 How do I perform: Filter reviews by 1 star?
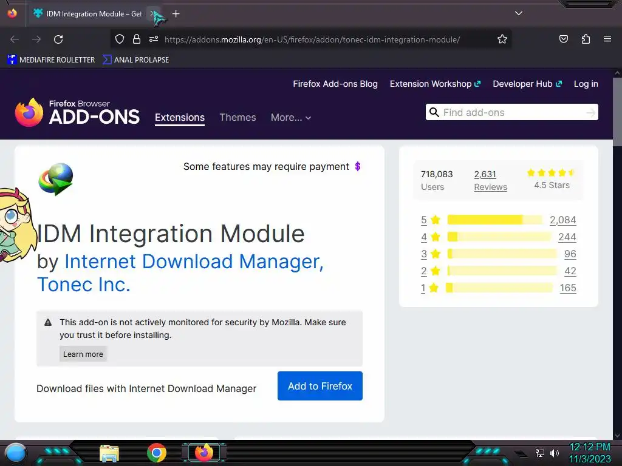click(x=429, y=288)
